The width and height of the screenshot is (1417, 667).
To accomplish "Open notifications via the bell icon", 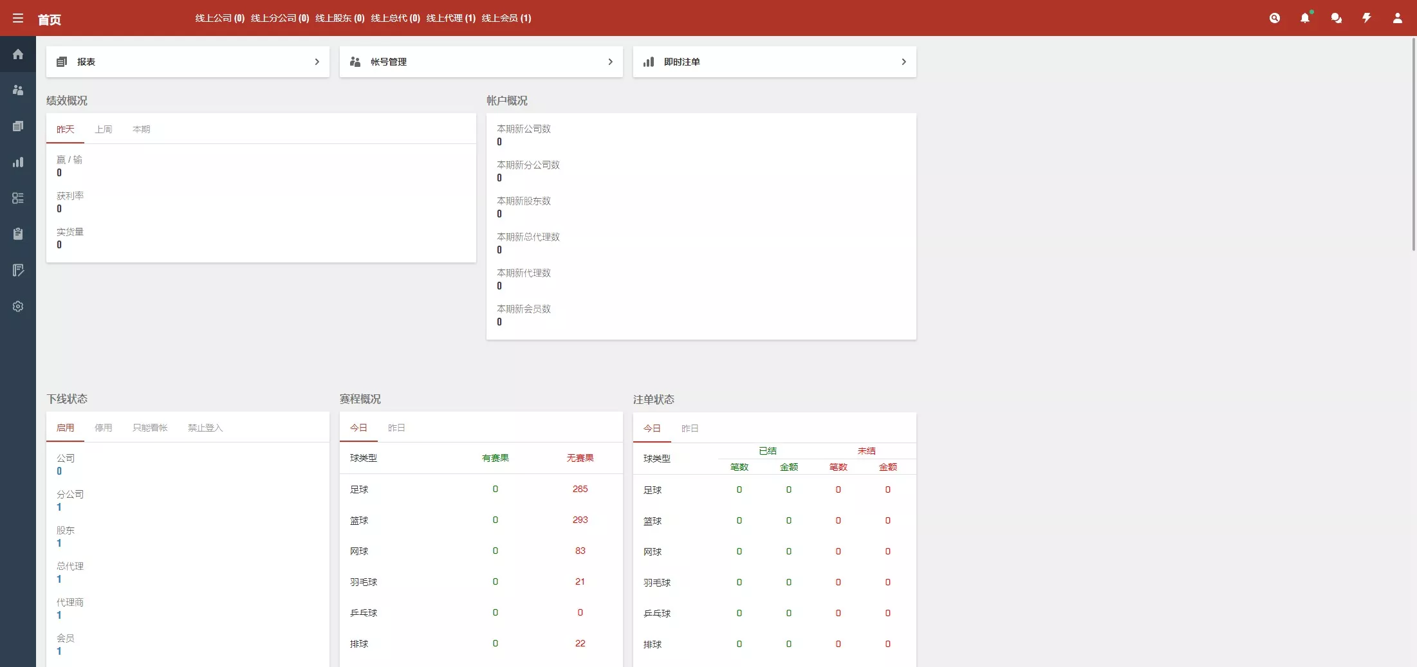I will (1305, 18).
